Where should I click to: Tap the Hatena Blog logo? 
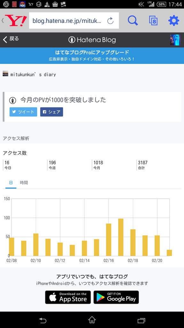click(92, 40)
